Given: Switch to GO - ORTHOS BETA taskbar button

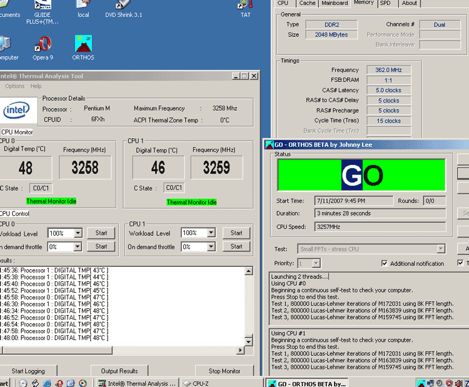Looking at the screenshot, I should pyautogui.click(x=306, y=383).
